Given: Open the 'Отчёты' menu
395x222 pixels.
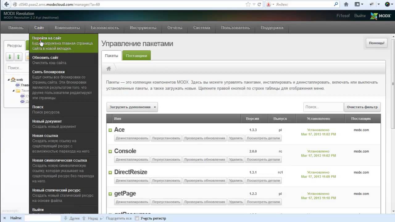Looking at the screenshot, I should (175, 27).
